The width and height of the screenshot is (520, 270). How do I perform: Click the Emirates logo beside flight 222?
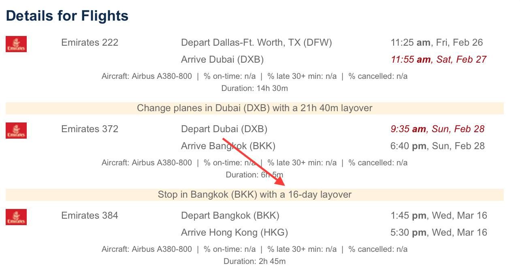point(16,44)
